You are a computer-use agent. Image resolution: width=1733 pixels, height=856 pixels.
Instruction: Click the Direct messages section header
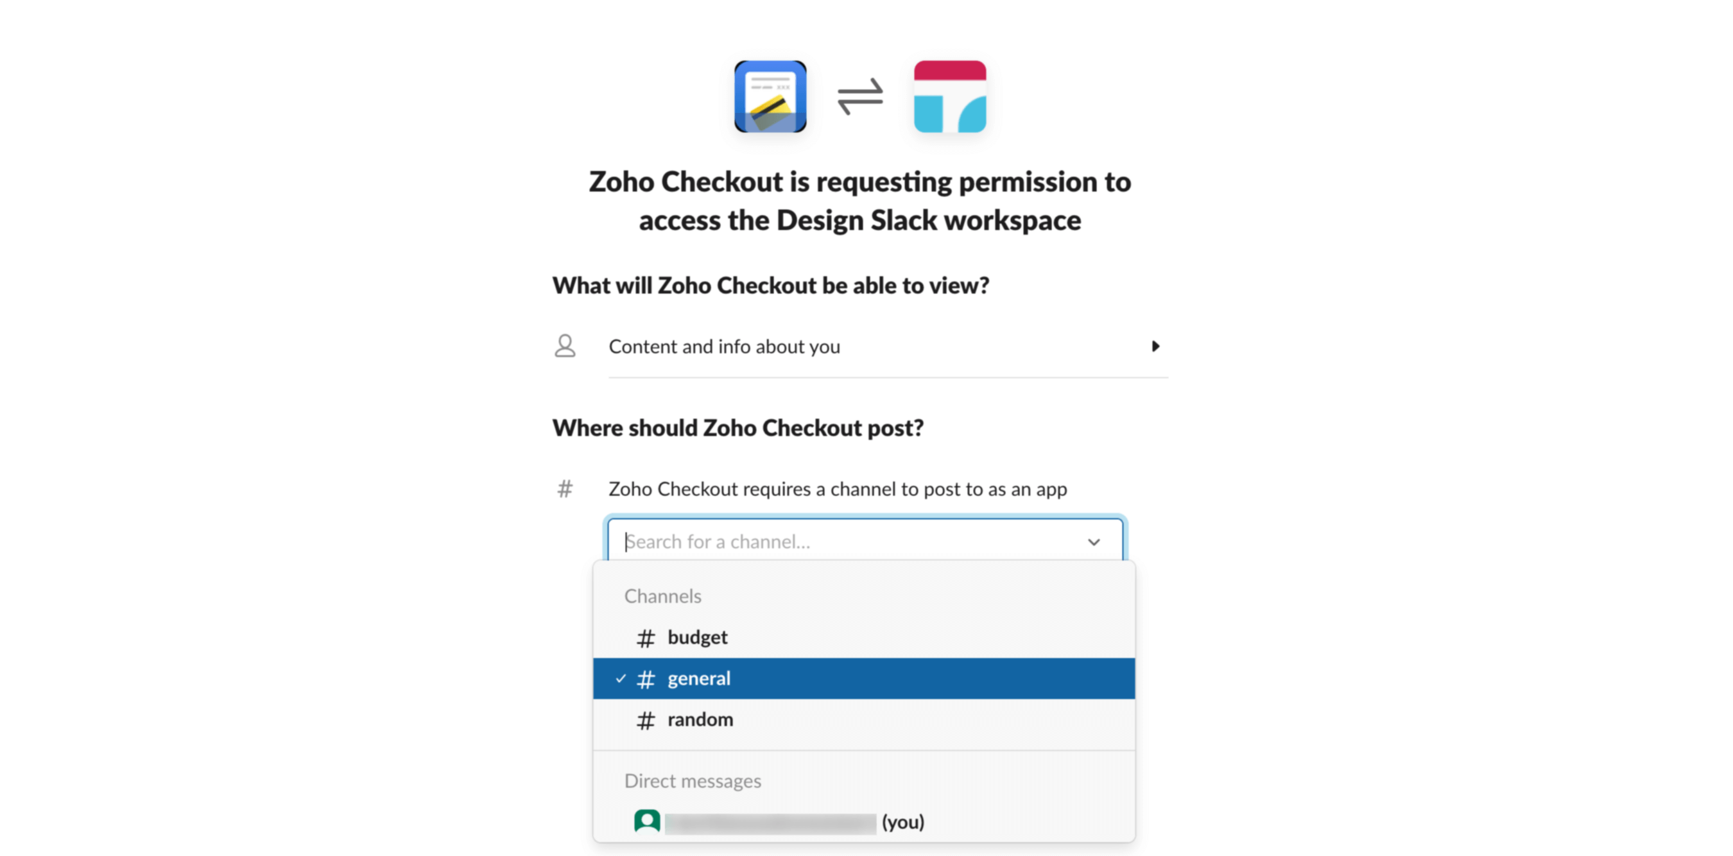[x=693, y=781]
